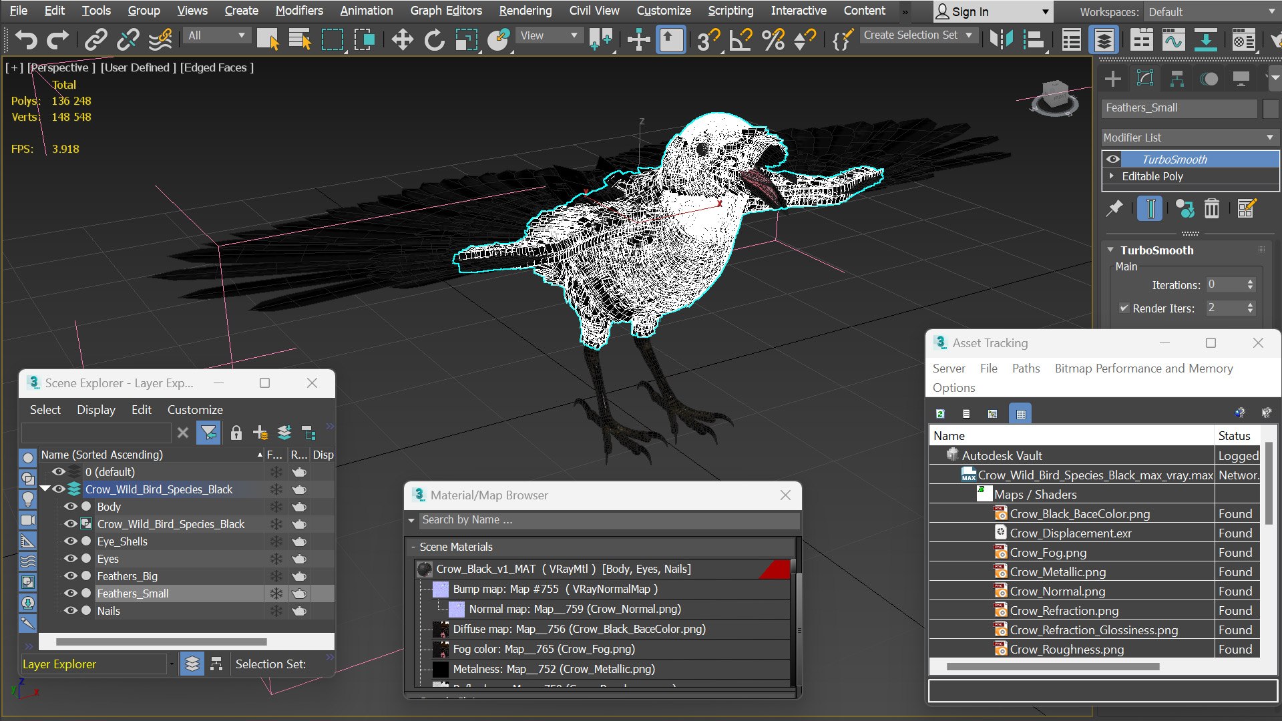
Task: Click Configure Modifier Sets icon
Action: (x=1246, y=209)
